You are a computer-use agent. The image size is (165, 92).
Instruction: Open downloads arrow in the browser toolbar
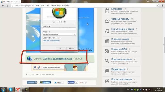(163, 6)
